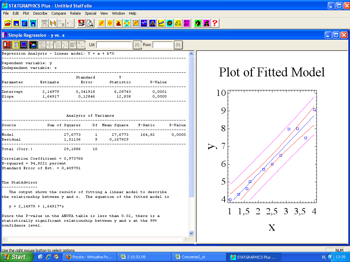Launch the StatWizard green icon
The height and width of the screenshot is (262, 350).
[x=198, y=23]
